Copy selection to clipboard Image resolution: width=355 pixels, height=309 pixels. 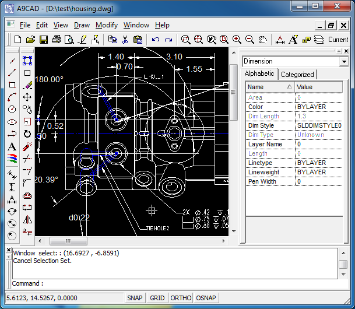113,40
